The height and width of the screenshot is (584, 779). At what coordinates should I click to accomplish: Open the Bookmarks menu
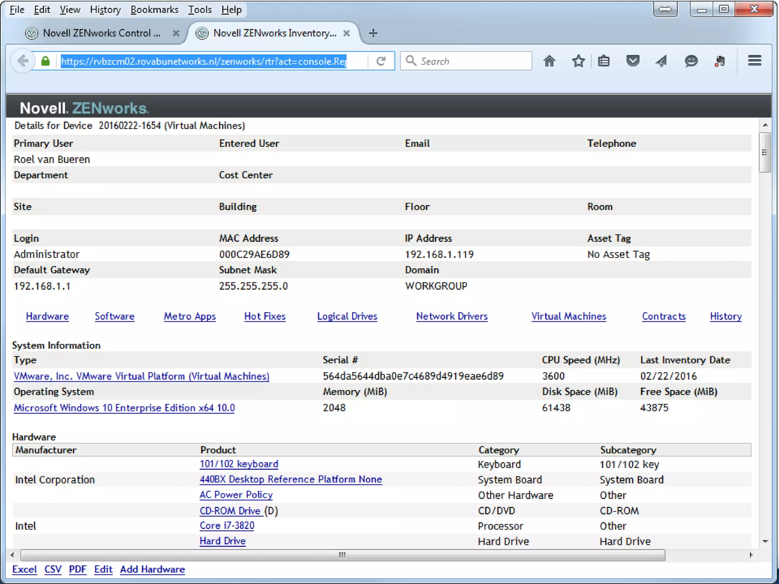[x=154, y=10]
